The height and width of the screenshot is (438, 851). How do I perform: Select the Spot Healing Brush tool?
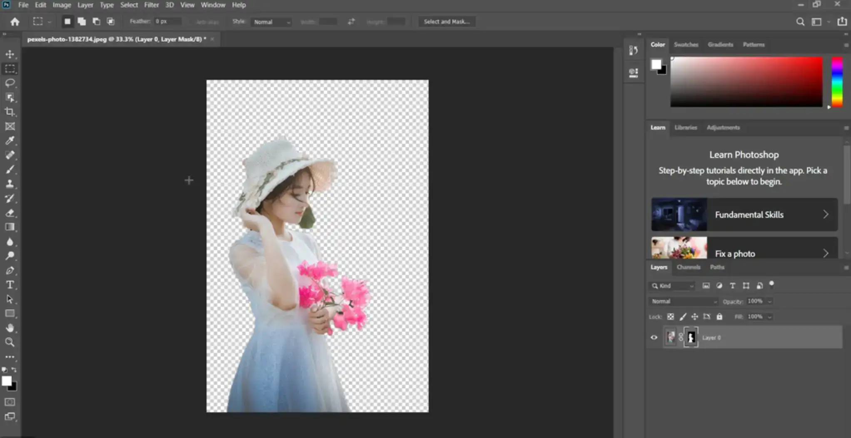coord(10,155)
